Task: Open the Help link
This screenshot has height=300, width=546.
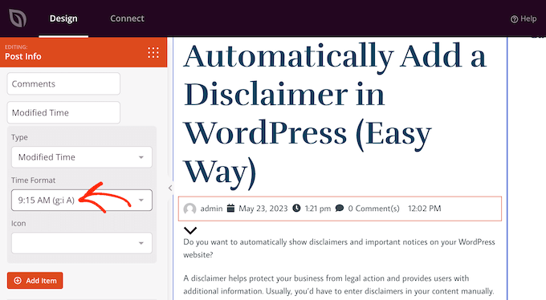Action: [x=524, y=18]
